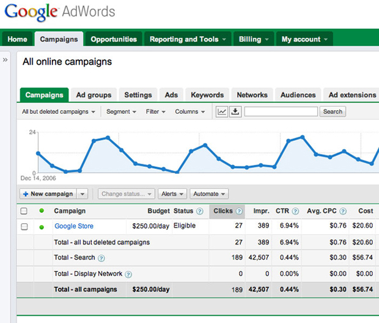Image resolution: width=379 pixels, height=323 pixels.
Task: Click the Google AdWords logo
Action: [x=60, y=12]
